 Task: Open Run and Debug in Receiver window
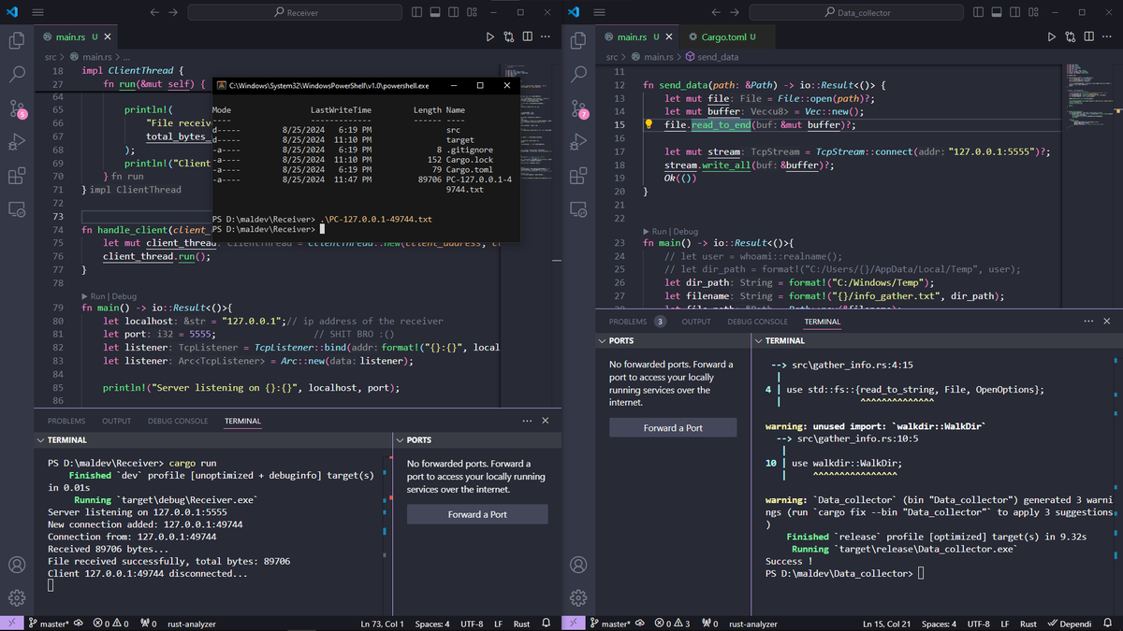tap(17, 141)
